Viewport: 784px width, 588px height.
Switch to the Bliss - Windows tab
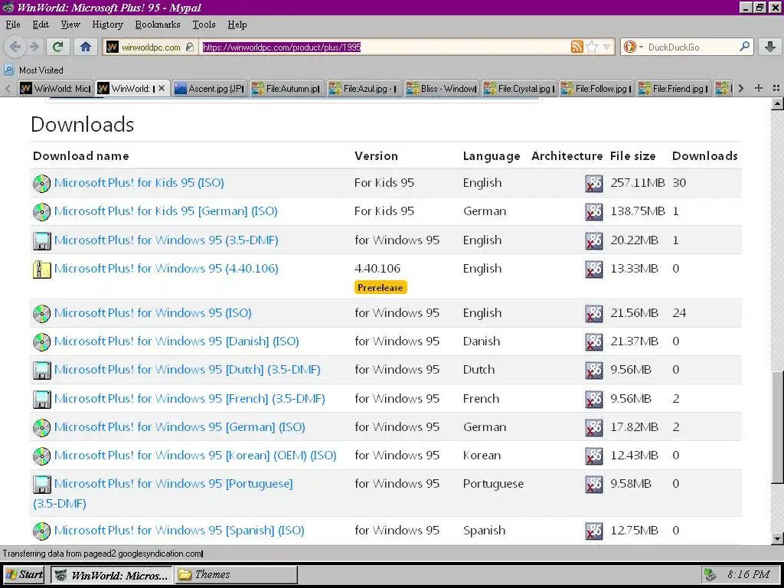tap(442, 89)
